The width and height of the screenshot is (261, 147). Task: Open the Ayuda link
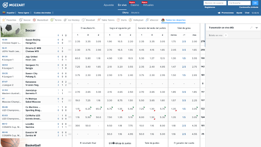[x=239, y=13]
